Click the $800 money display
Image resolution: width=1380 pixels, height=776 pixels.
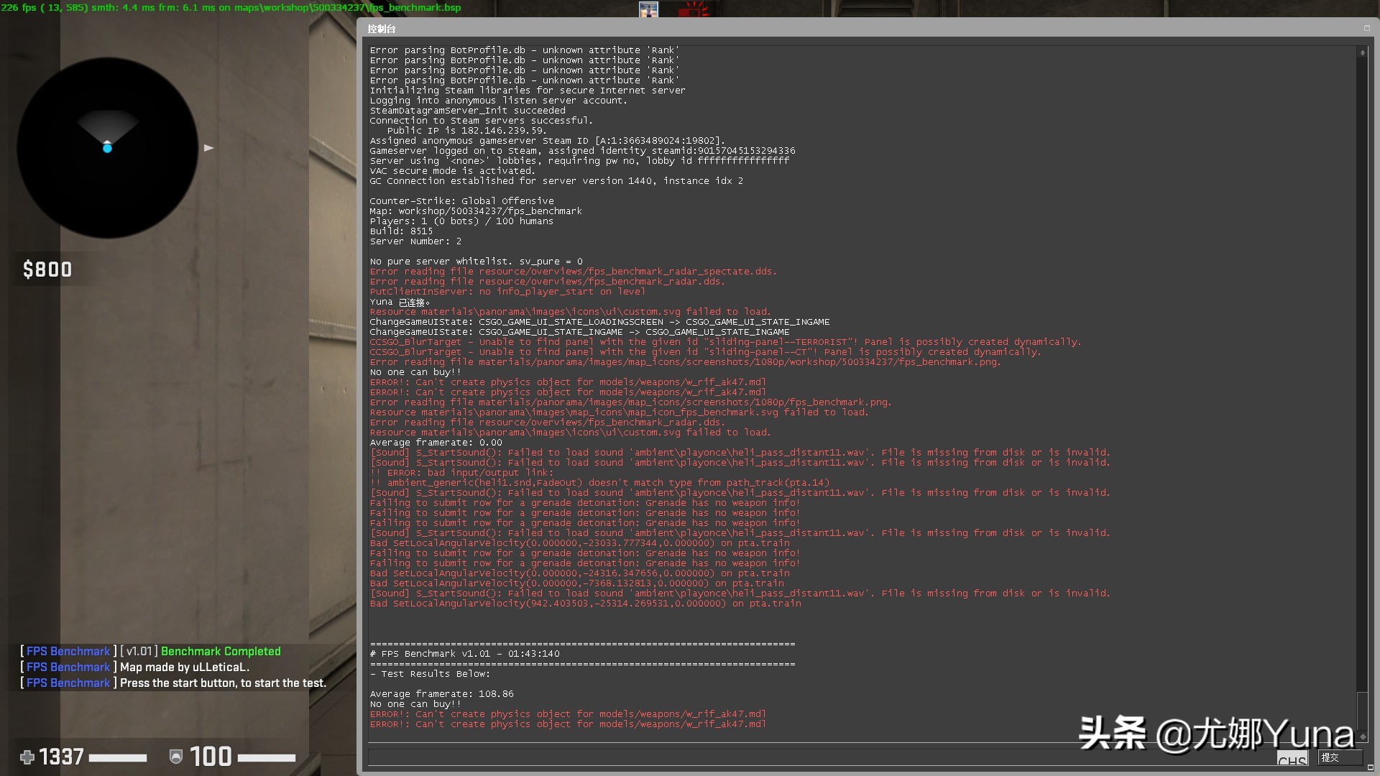click(x=47, y=269)
